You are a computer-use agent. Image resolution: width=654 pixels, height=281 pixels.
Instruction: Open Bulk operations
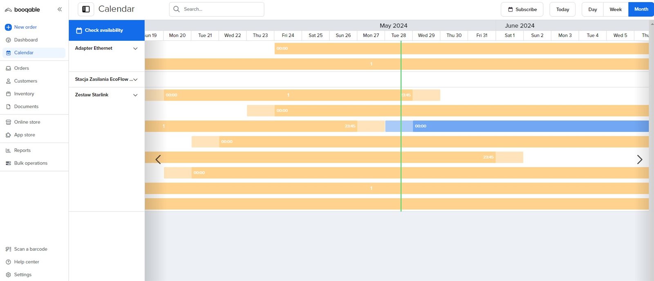click(31, 163)
